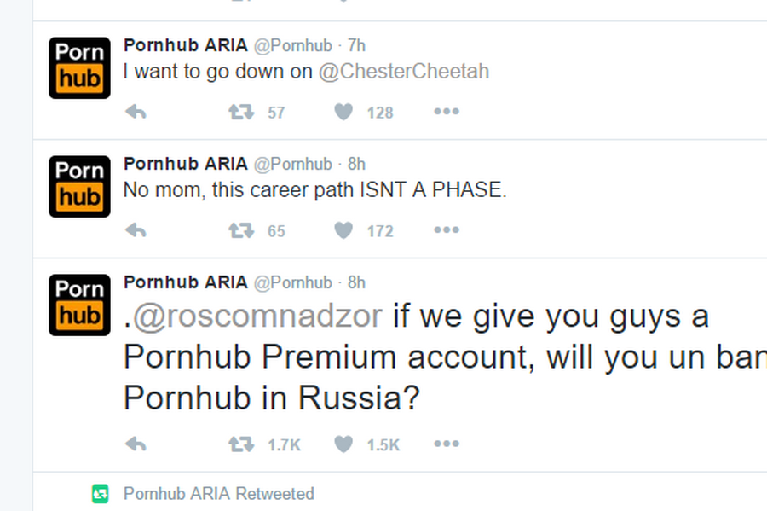The image size is (767, 511).
Task: Click the avatar on the career path tweet
Action: [x=79, y=186]
